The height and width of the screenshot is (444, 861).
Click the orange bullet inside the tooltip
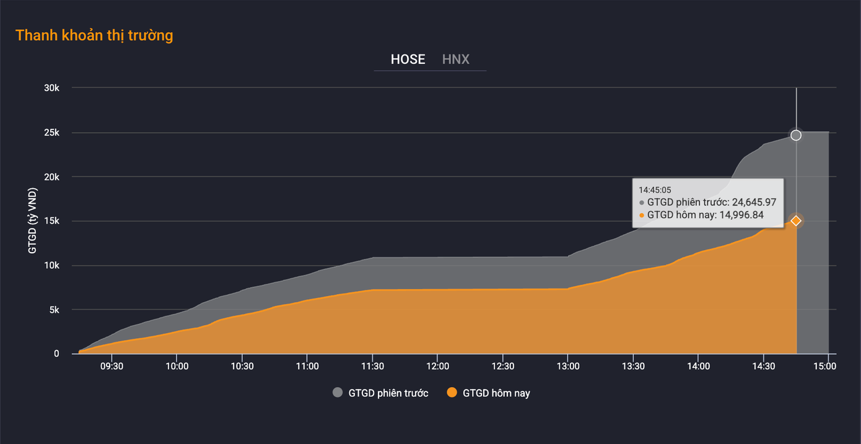(x=642, y=215)
